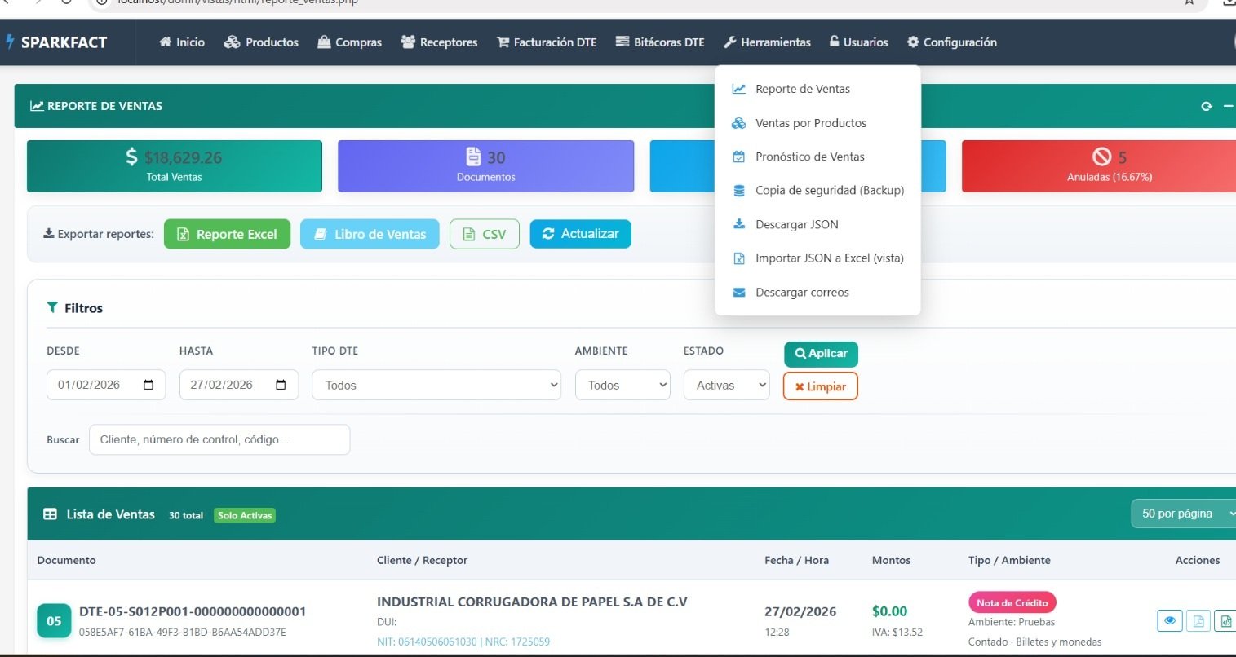The height and width of the screenshot is (657, 1236).
Task: Open Facturación DTE in the navbar
Action: [x=547, y=42]
